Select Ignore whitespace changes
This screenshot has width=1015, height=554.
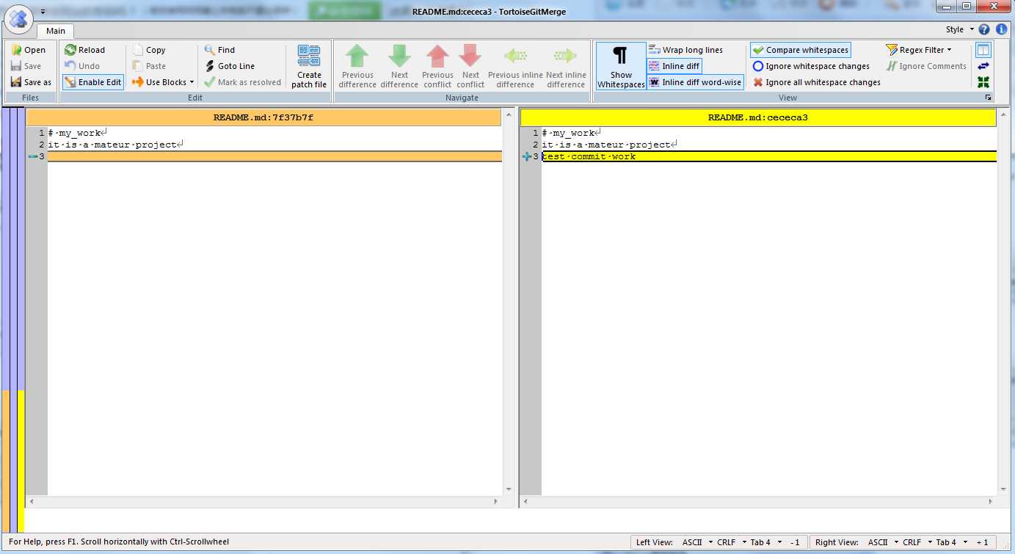[x=811, y=66]
